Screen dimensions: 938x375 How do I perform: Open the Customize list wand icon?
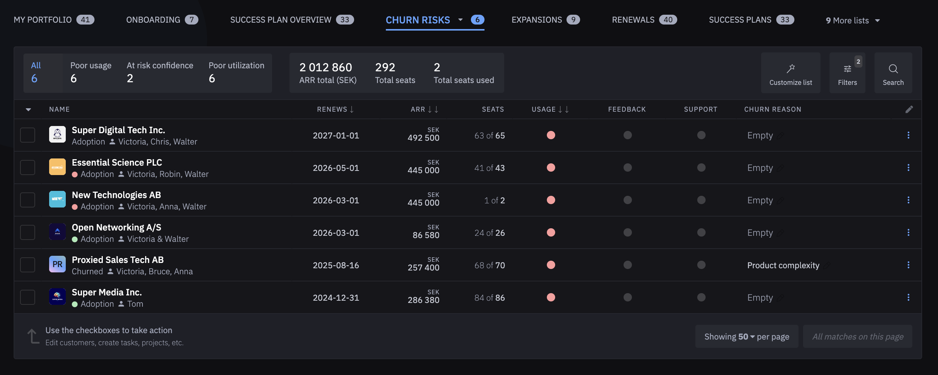(790, 69)
